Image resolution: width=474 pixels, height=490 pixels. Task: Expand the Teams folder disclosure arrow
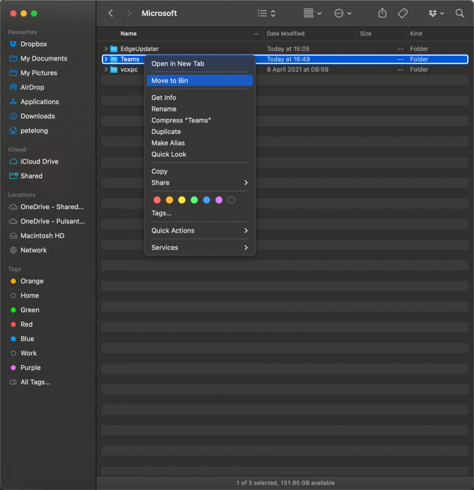(x=106, y=59)
